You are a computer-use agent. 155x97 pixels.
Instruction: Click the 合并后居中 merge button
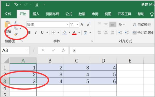pos(143,33)
